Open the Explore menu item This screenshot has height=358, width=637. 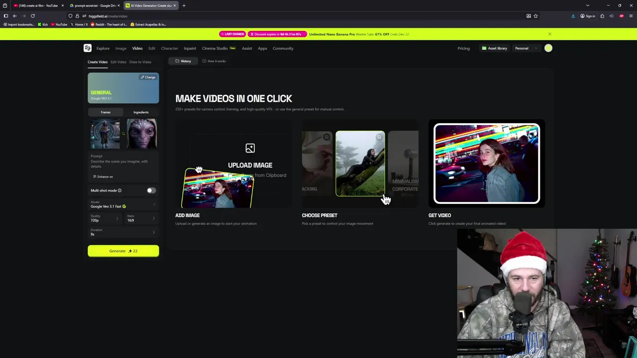pyautogui.click(x=103, y=48)
